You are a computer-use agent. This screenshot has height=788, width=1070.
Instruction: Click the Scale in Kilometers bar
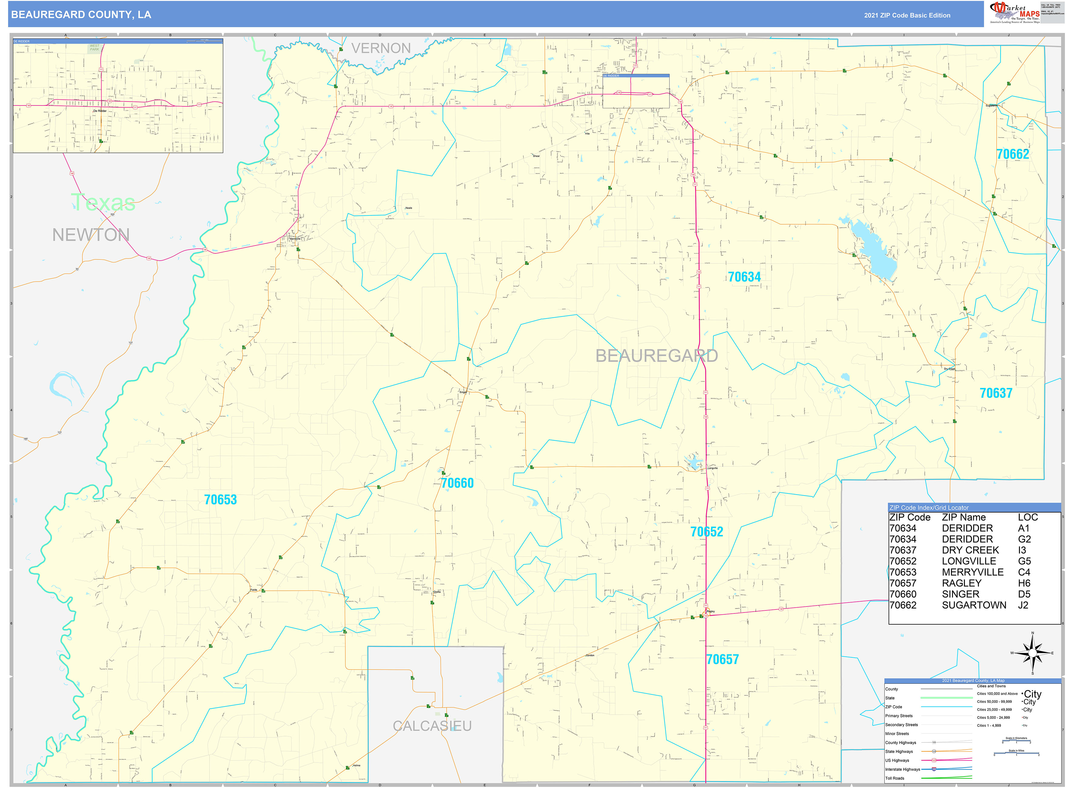pyautogui.click(x=1016, y=741)
